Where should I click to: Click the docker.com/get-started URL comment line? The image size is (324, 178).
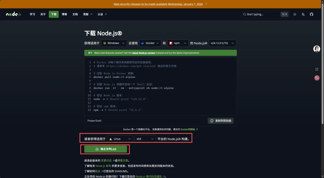[135, 66]
